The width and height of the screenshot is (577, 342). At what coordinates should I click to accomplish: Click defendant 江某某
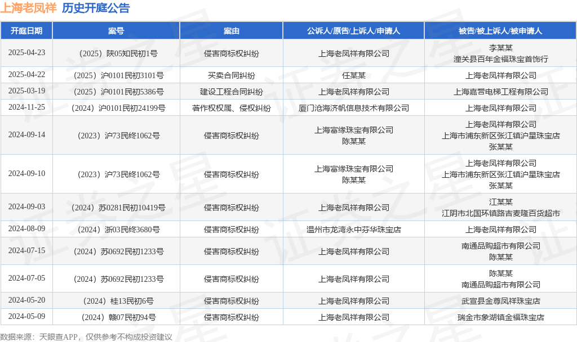pyautogui.click(x=500, y=202)
